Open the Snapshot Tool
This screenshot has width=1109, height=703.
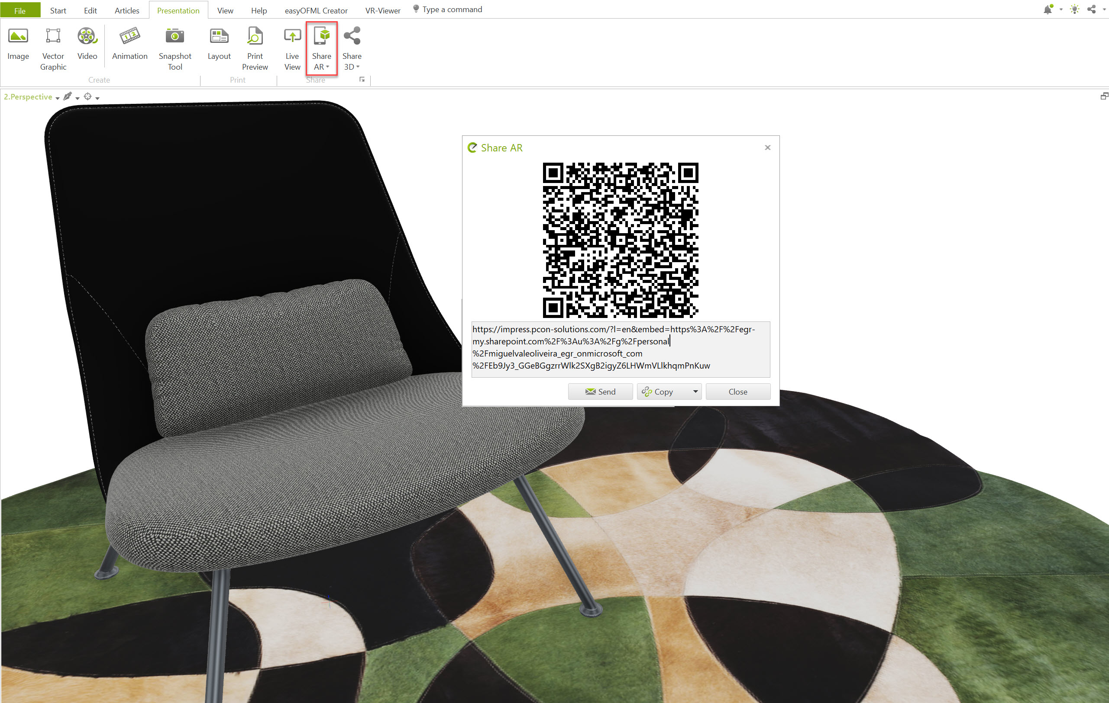pyautogui.click(x=175, y=49)
